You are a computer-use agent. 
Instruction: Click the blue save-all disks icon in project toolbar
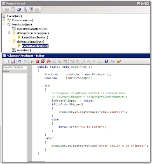[19, 9]
